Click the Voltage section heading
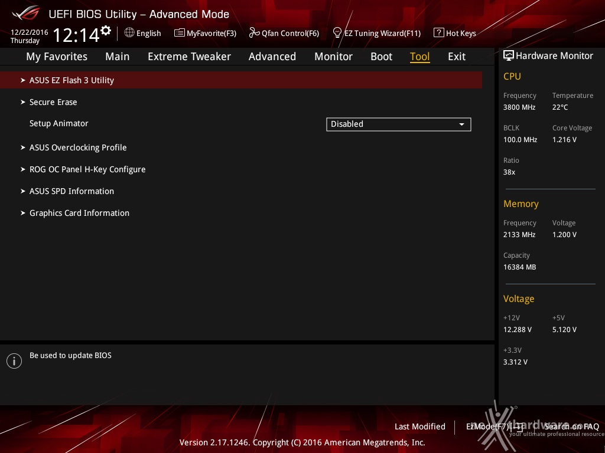The image size is (605, 453). click(x=519, y=298)
